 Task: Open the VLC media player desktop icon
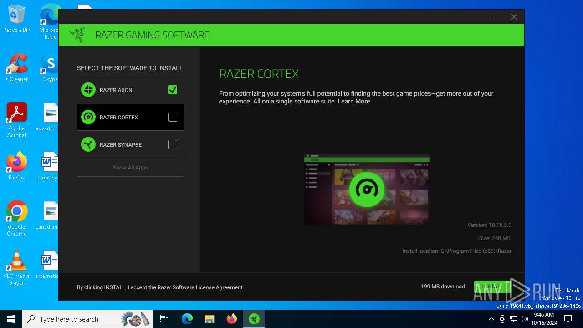[x=17, y=268]
